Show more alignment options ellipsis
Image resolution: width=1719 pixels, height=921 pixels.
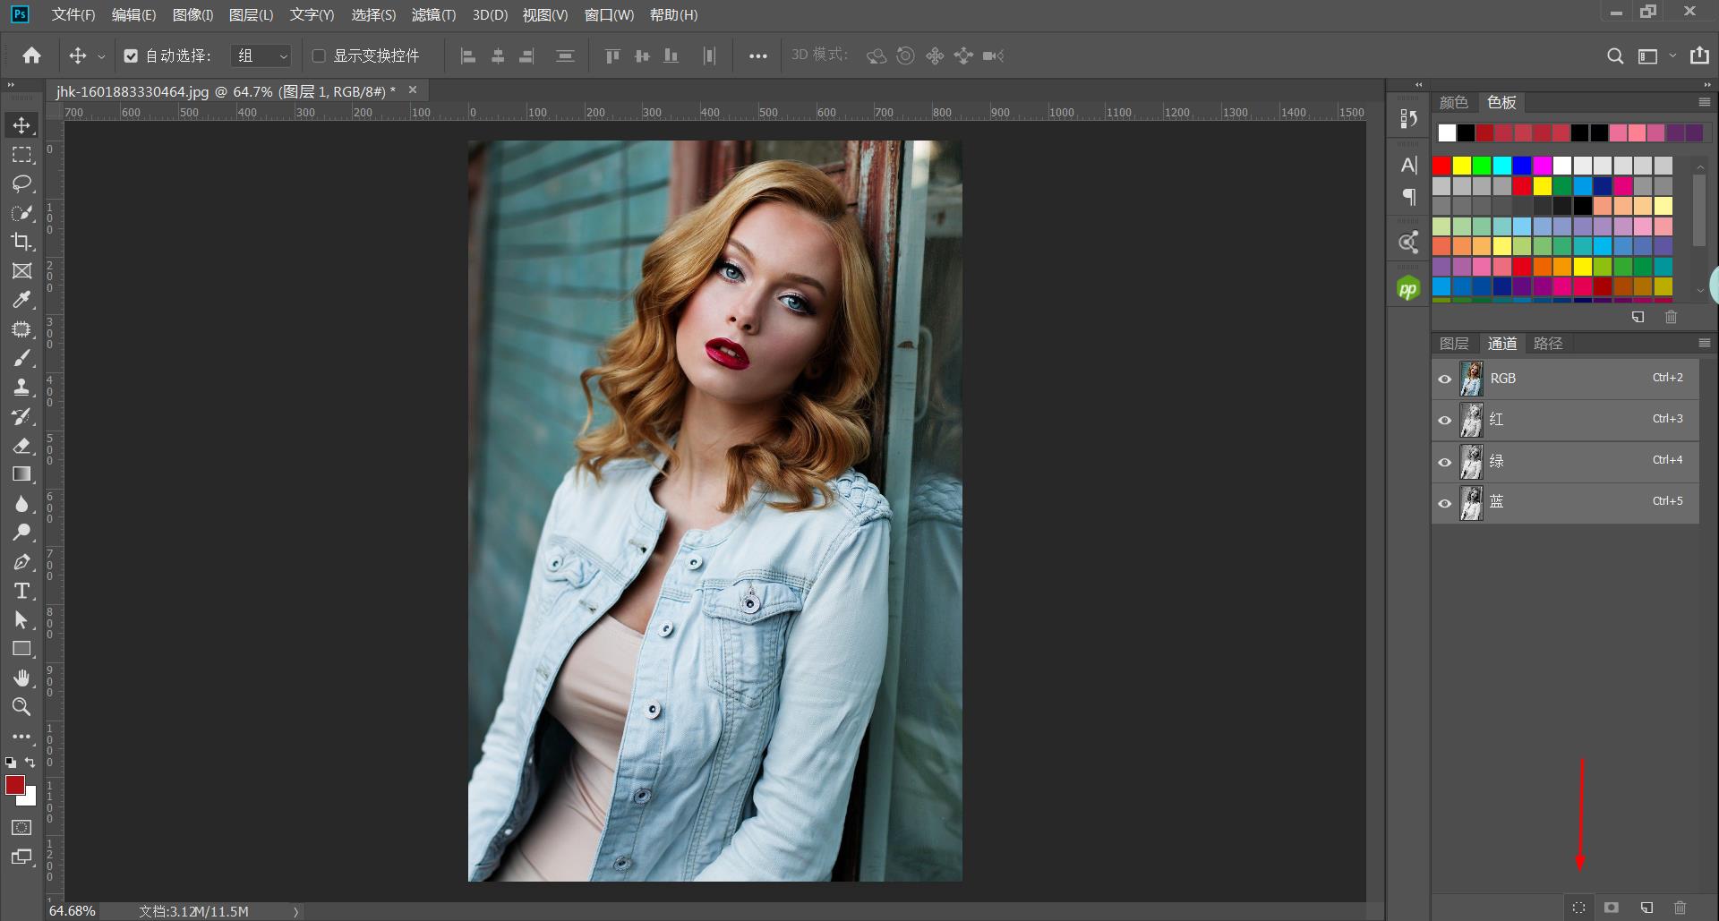point(758,55)
